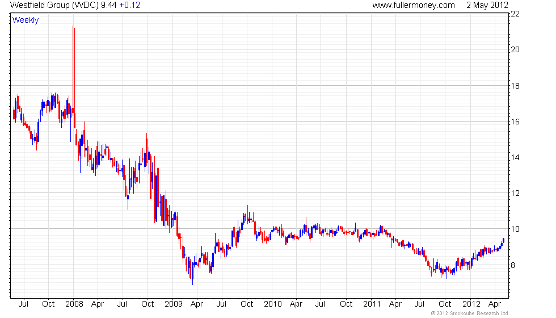
Task: Click the Apr label just after 2008
Action: coord(98,304)
